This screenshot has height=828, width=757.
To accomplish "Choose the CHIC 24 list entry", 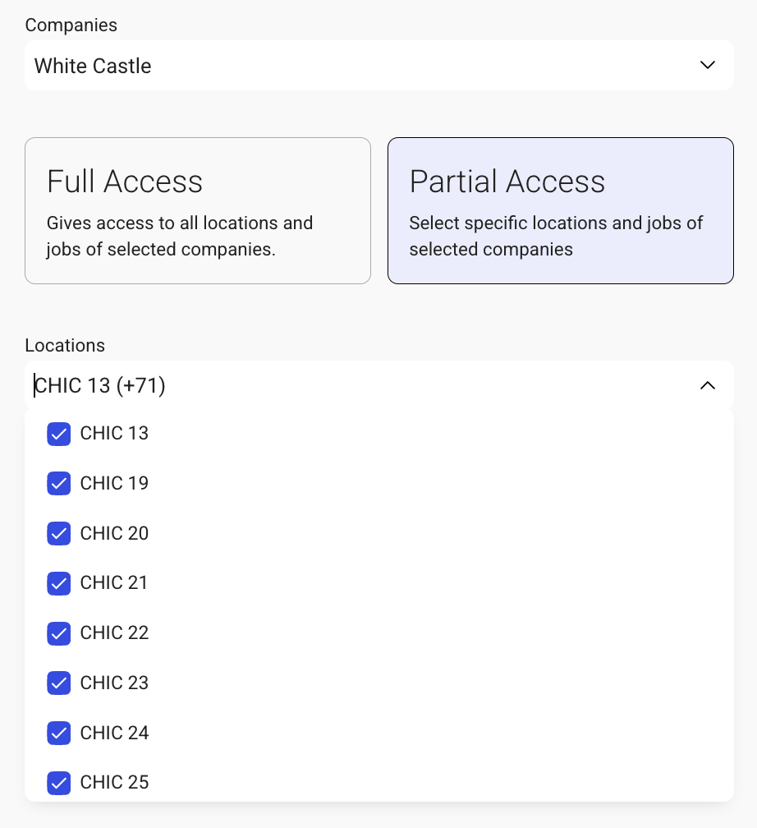I will click(x=114, y=733).
